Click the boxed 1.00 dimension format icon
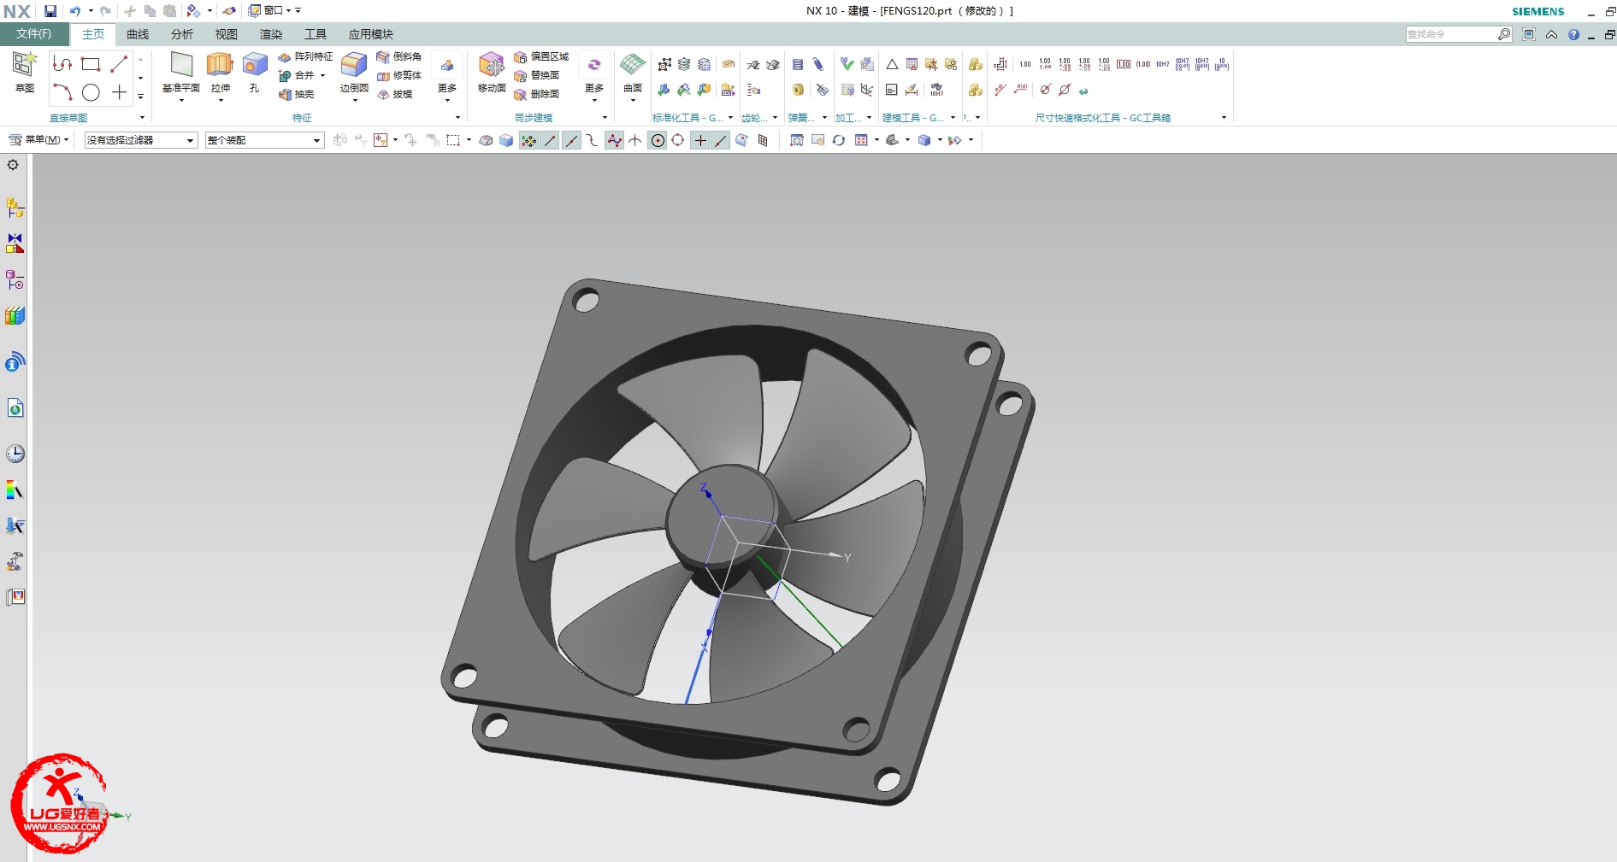Image resolution: width=1617 pixels, height=862 pixels. point(1124,64)
